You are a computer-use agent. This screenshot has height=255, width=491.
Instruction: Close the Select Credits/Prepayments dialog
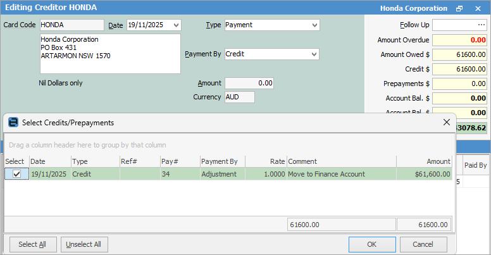coord(447,122)
